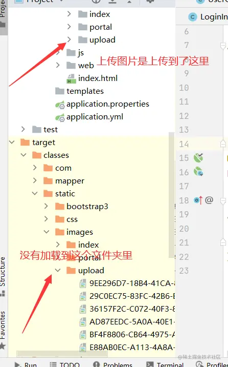Open the Structure side tool tab

tap(3, 276)
